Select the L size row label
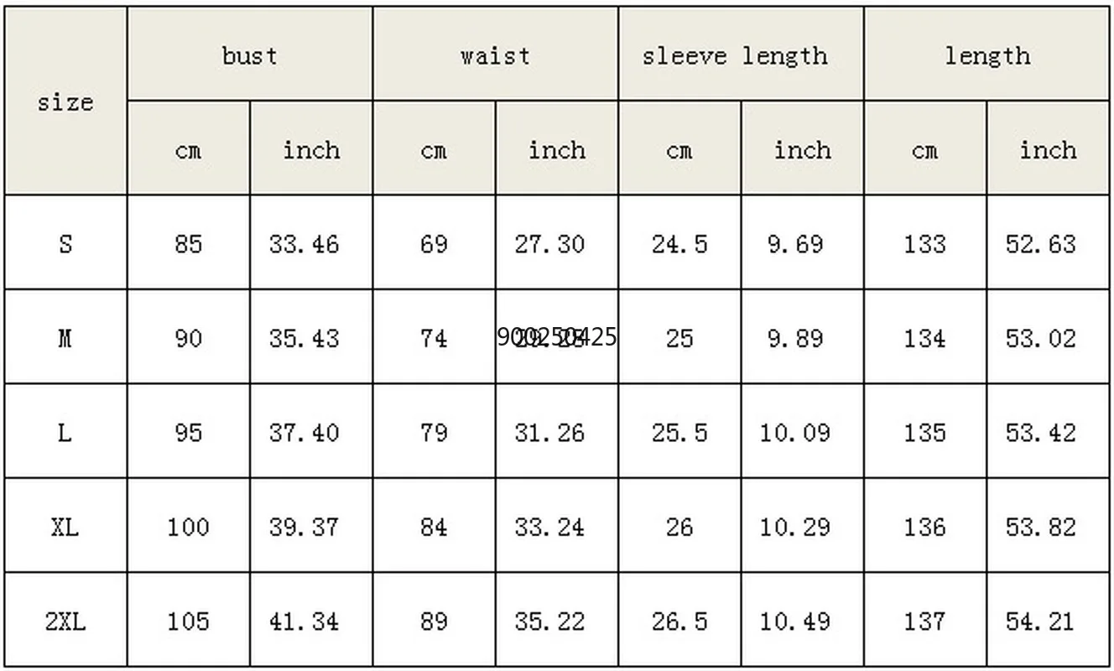 pos(65,433)
